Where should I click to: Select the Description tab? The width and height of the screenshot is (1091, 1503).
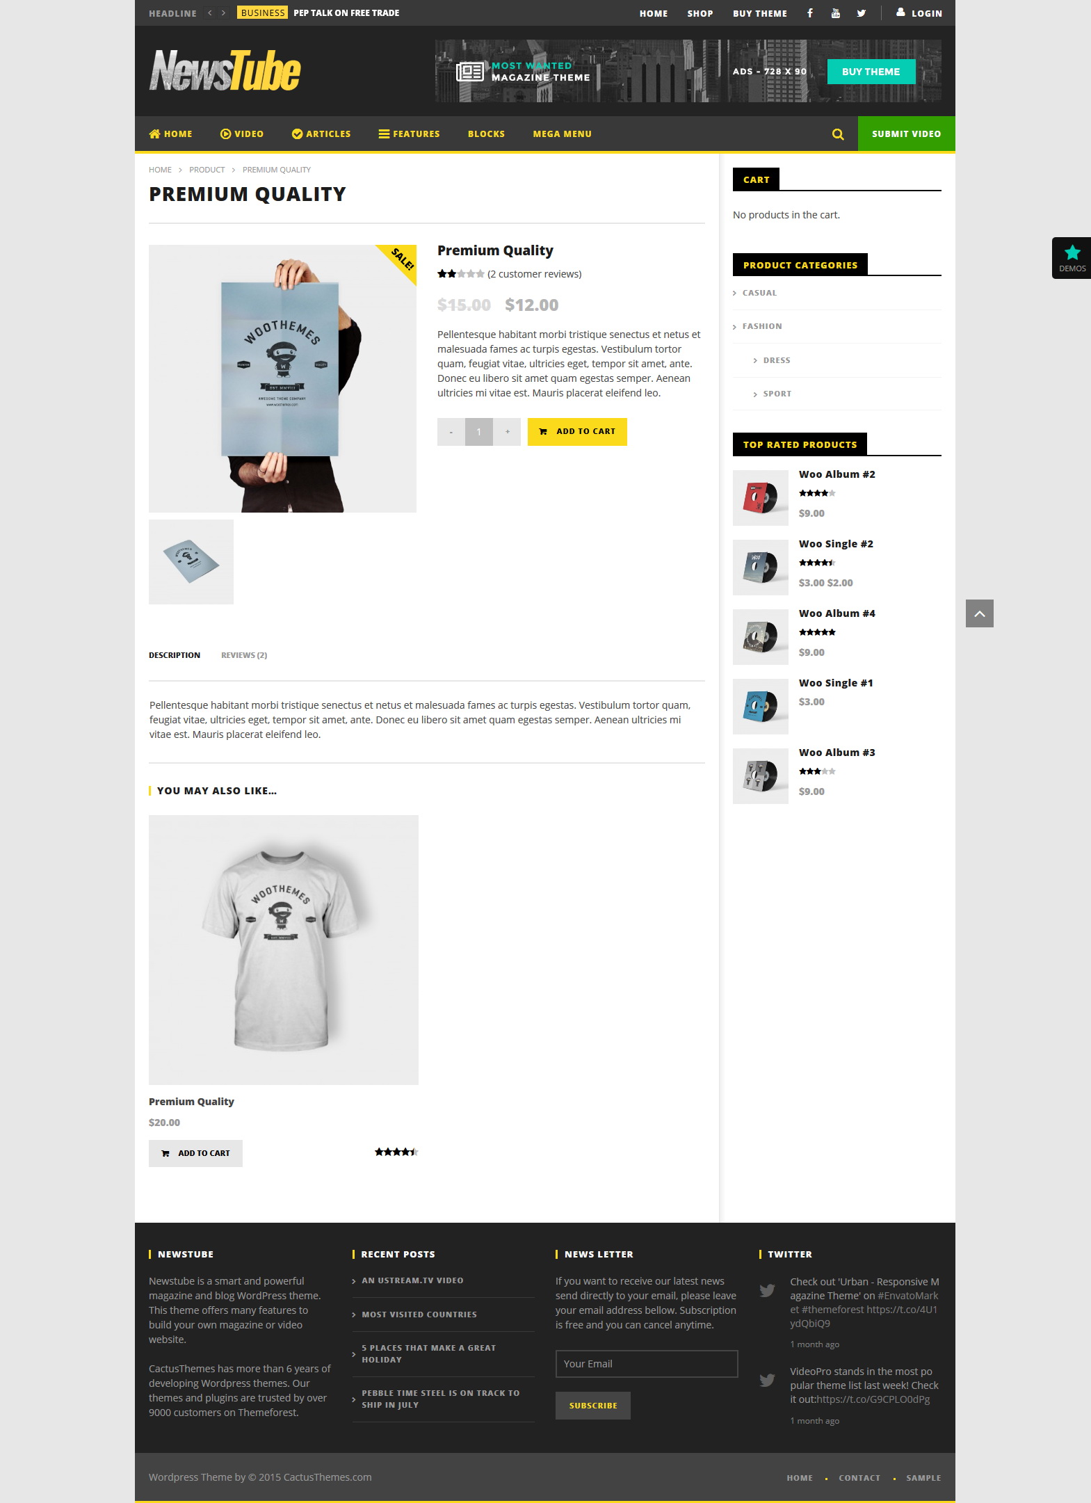tap(175, 655)
